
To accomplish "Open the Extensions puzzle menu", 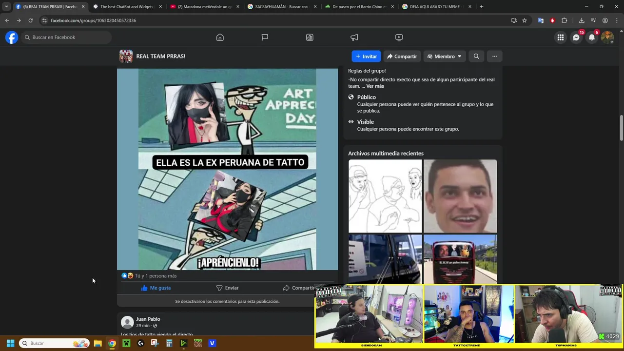I will [564, 20].
